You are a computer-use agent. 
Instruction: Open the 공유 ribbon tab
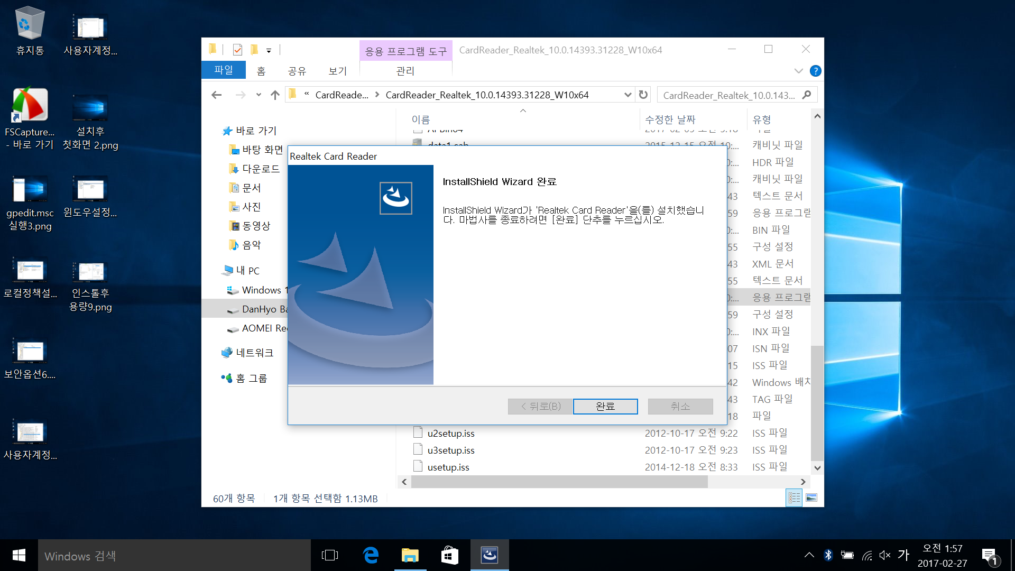297,70
